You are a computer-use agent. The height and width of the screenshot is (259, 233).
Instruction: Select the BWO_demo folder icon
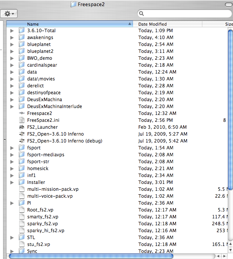tap(21, 58)
